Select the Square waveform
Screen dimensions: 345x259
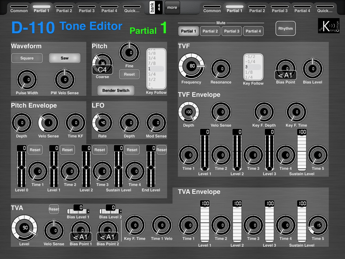[x=27, y=58]
